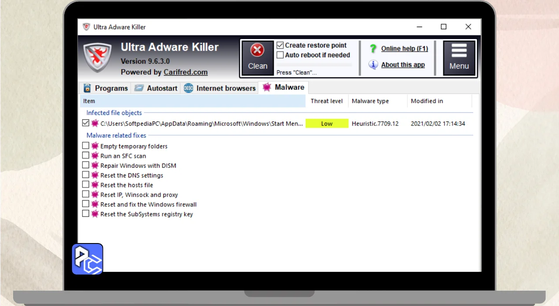Image resolution: width=559 pixels, height=306 pixels.
Task: Click malware icon next to Empty temporary folders
Action: [x=95, y=146]
